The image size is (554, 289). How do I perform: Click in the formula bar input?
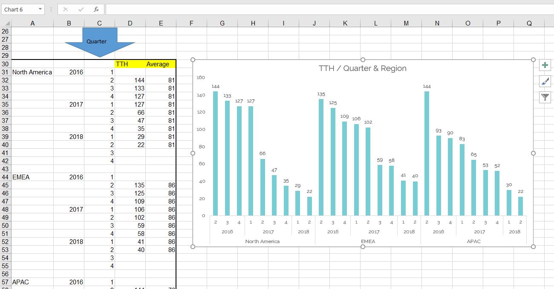(328, 9)
